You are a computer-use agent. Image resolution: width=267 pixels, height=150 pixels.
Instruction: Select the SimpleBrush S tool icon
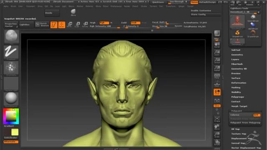(237, 33)
